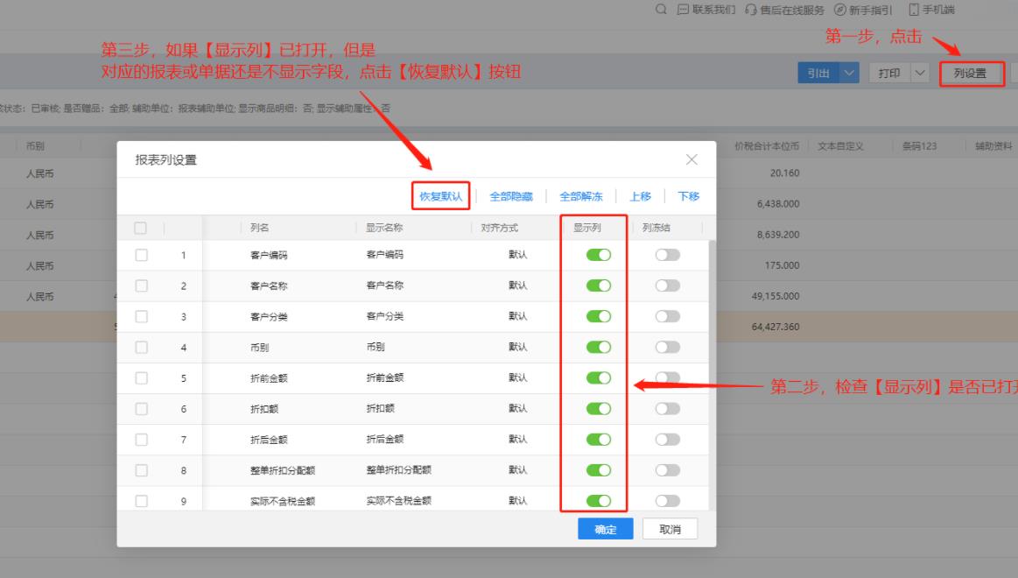Open 列设置 column settings
The image size is (1018, 578).
coord(972,74)
